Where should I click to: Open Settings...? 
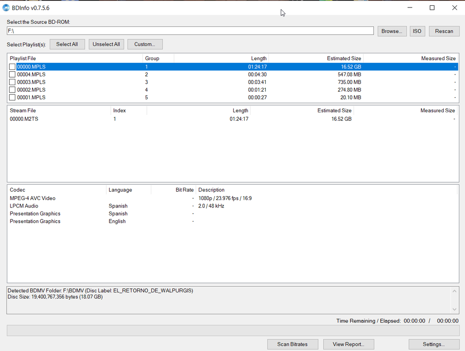pyautogui.click(x=434, y=344)
